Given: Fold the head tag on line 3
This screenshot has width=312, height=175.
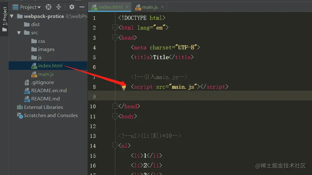Looking at the screenshot, I should pyautogui.click(x=115, y=37).
